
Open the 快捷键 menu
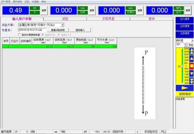(x=35, y=1)
